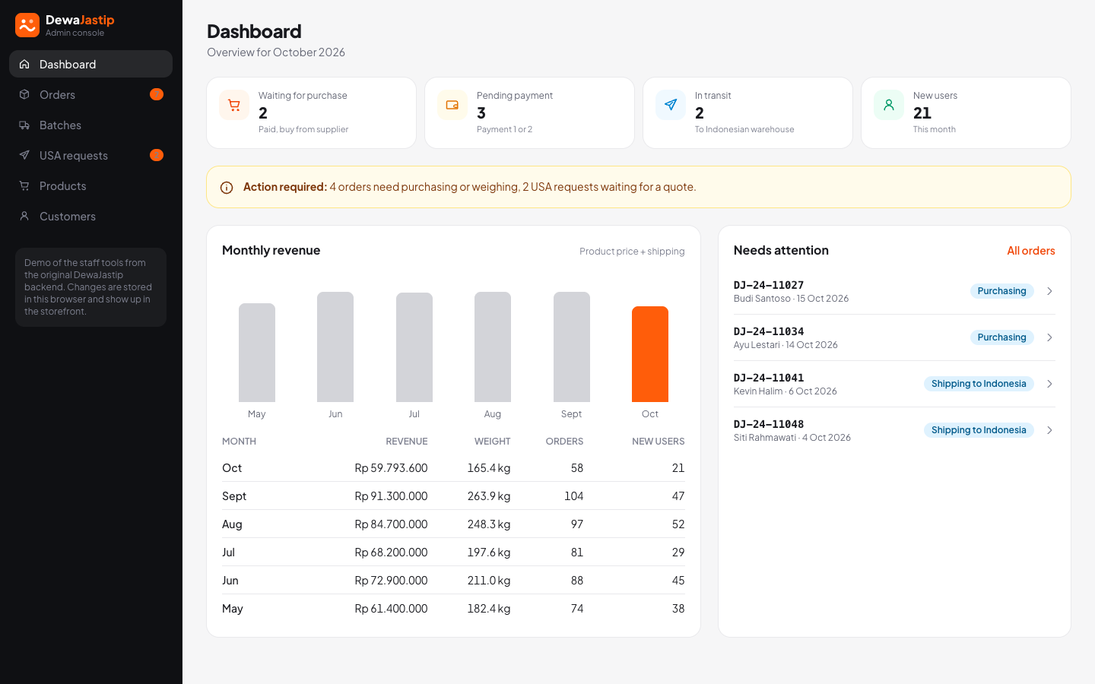Click the USA requests notification badge
The image size is (1095, 684).
157,155
